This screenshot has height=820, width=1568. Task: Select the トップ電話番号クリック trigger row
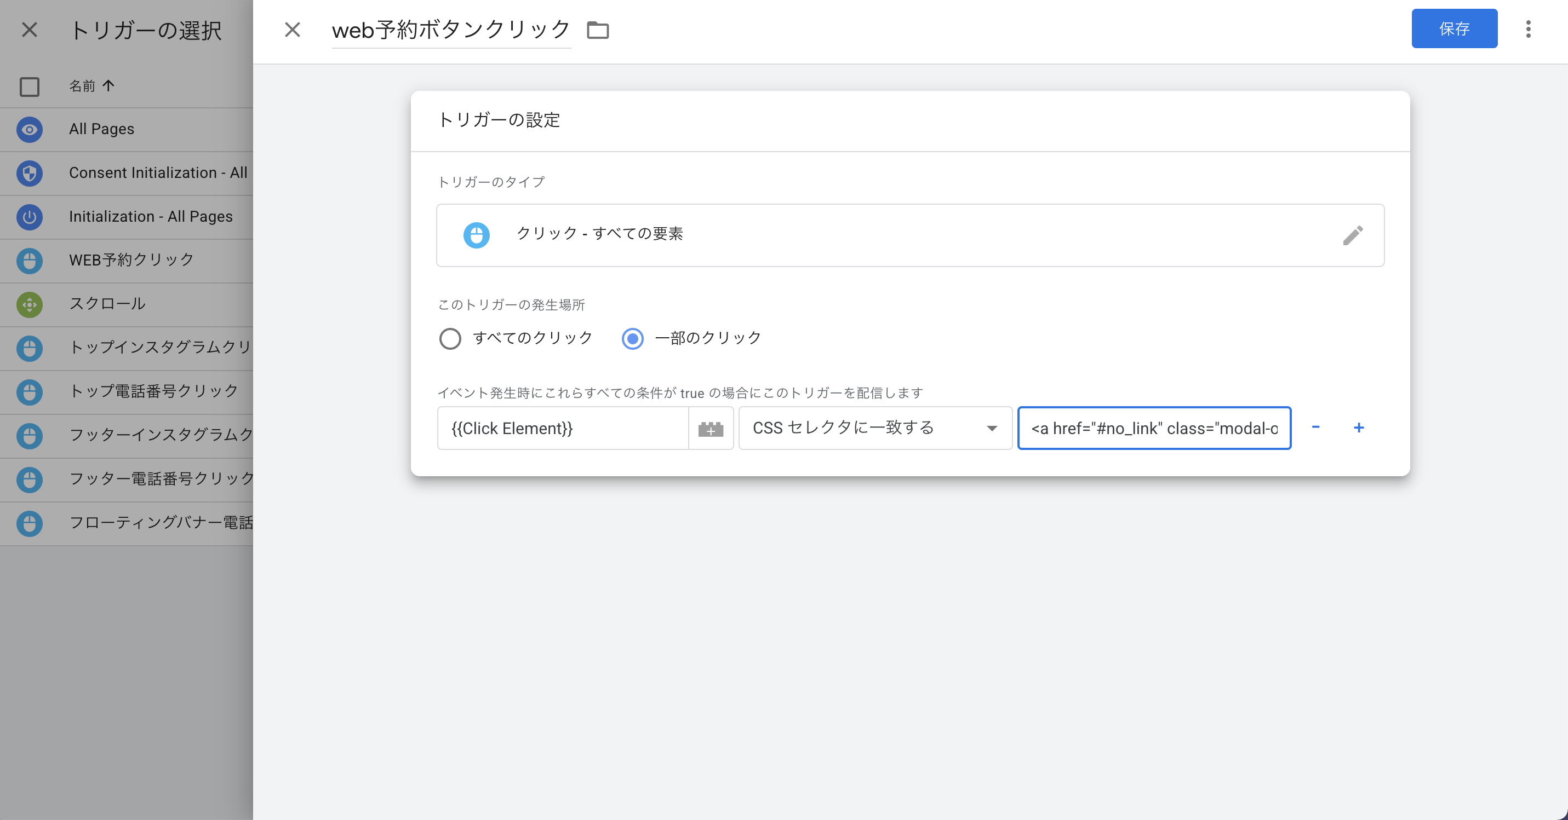tap(153, 391)
